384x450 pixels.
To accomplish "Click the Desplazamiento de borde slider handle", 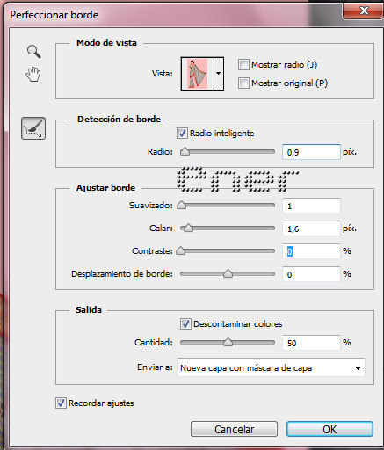I will coord(228,273).
